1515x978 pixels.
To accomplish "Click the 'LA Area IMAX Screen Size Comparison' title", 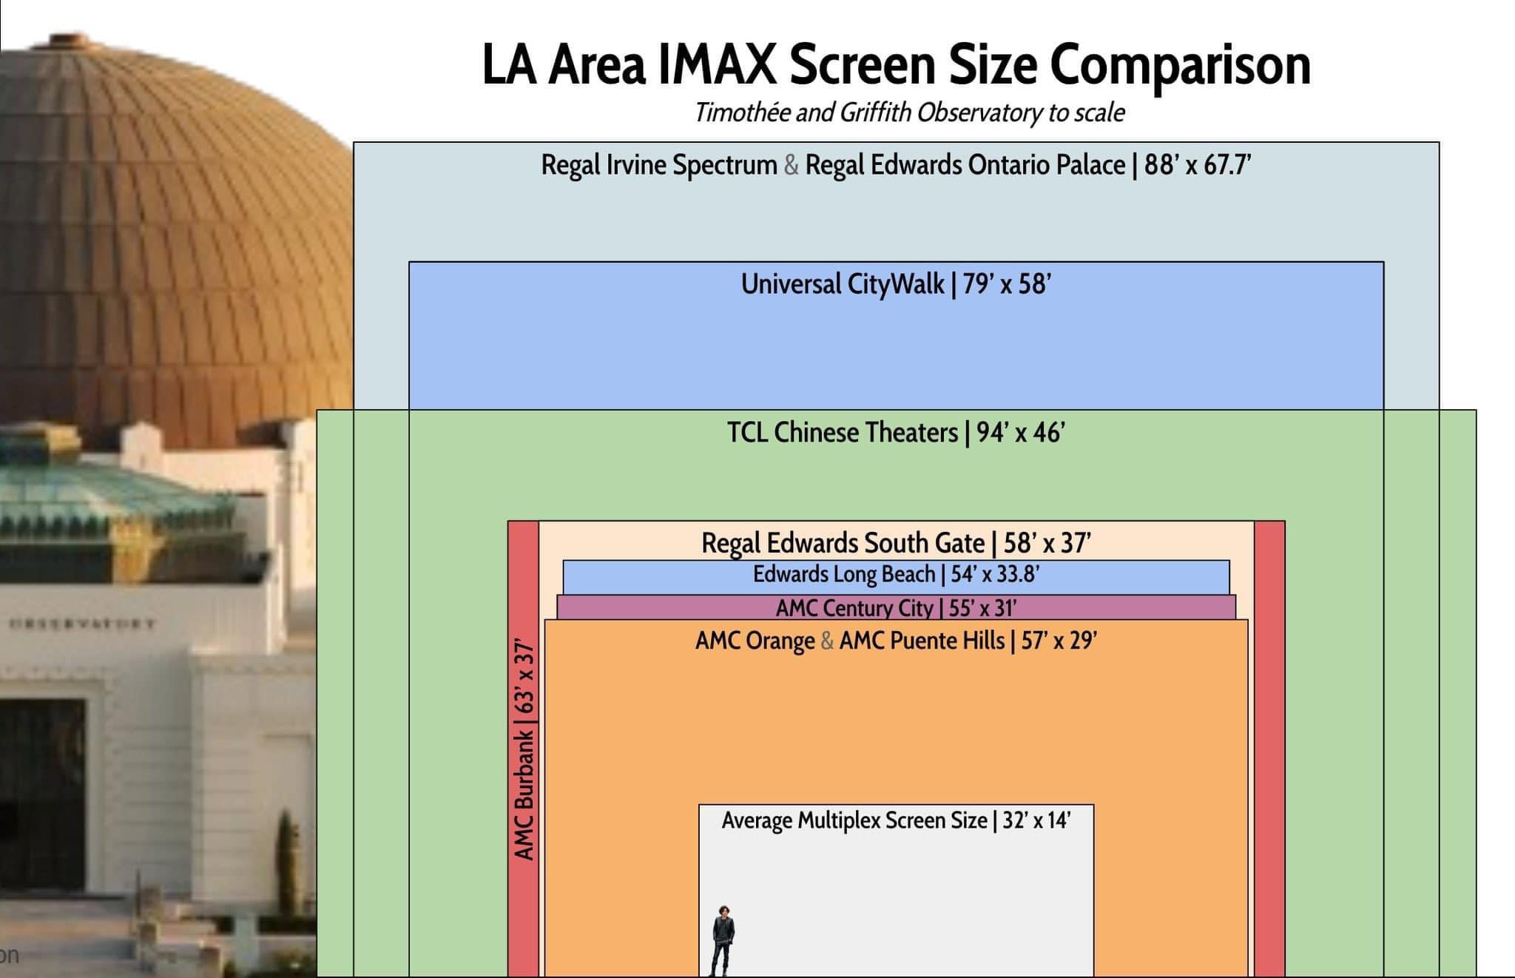I will click(896, 65).
